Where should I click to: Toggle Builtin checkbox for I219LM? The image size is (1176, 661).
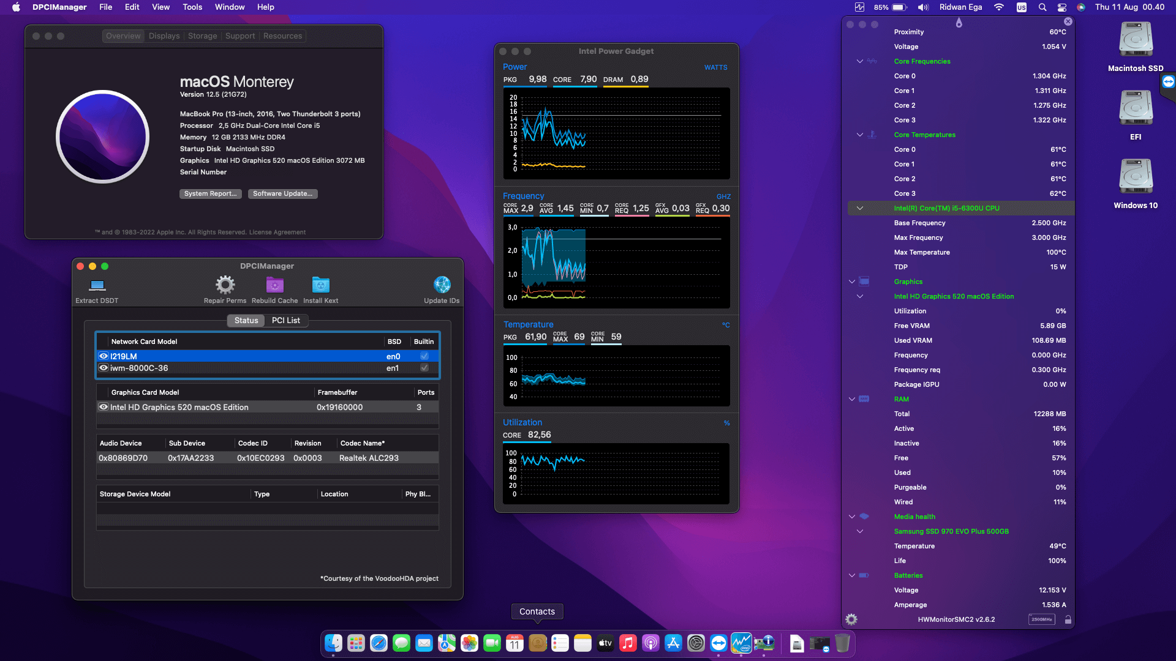coord(424,356)
